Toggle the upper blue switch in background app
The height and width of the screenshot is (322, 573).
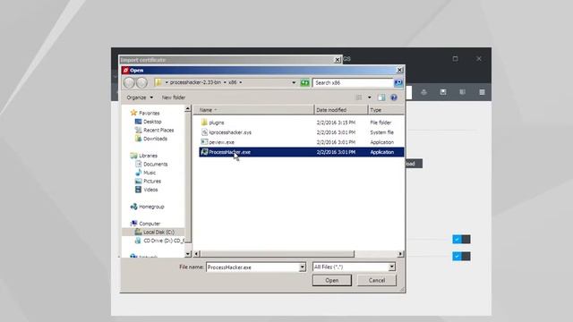(x=461, y=239)
